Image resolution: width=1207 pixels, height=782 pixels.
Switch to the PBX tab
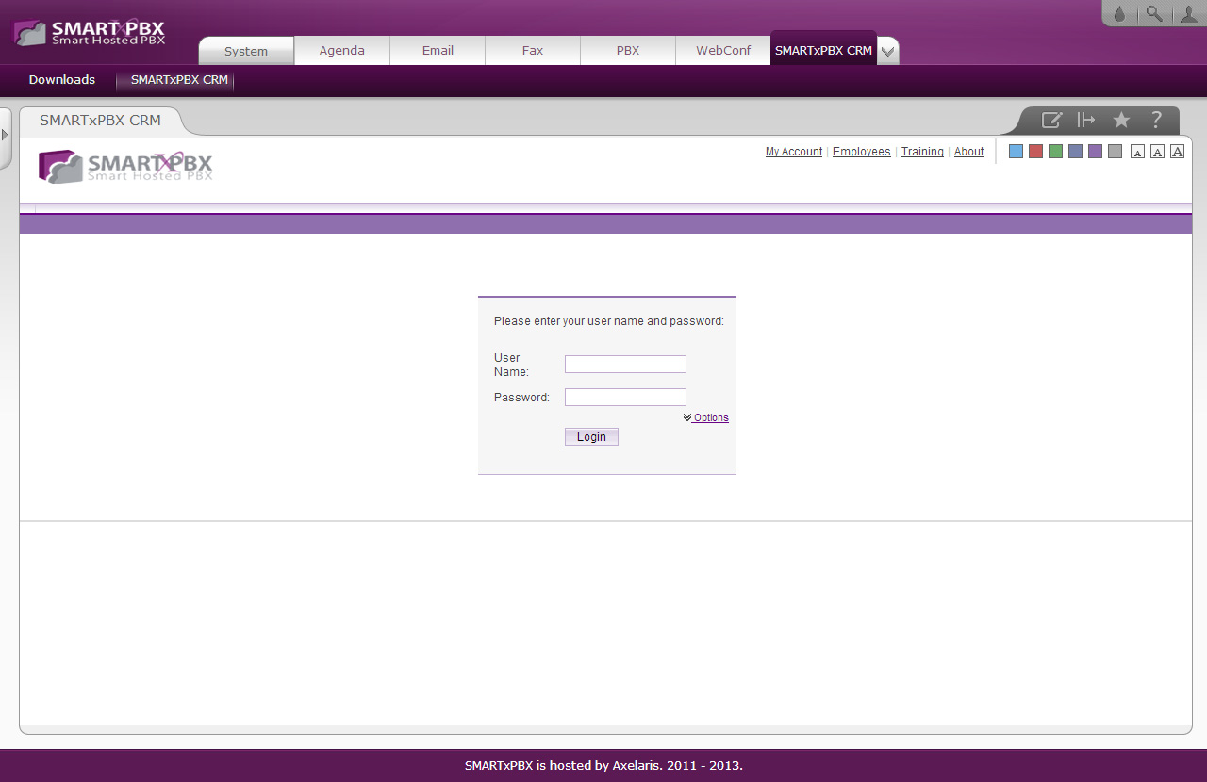628,51
